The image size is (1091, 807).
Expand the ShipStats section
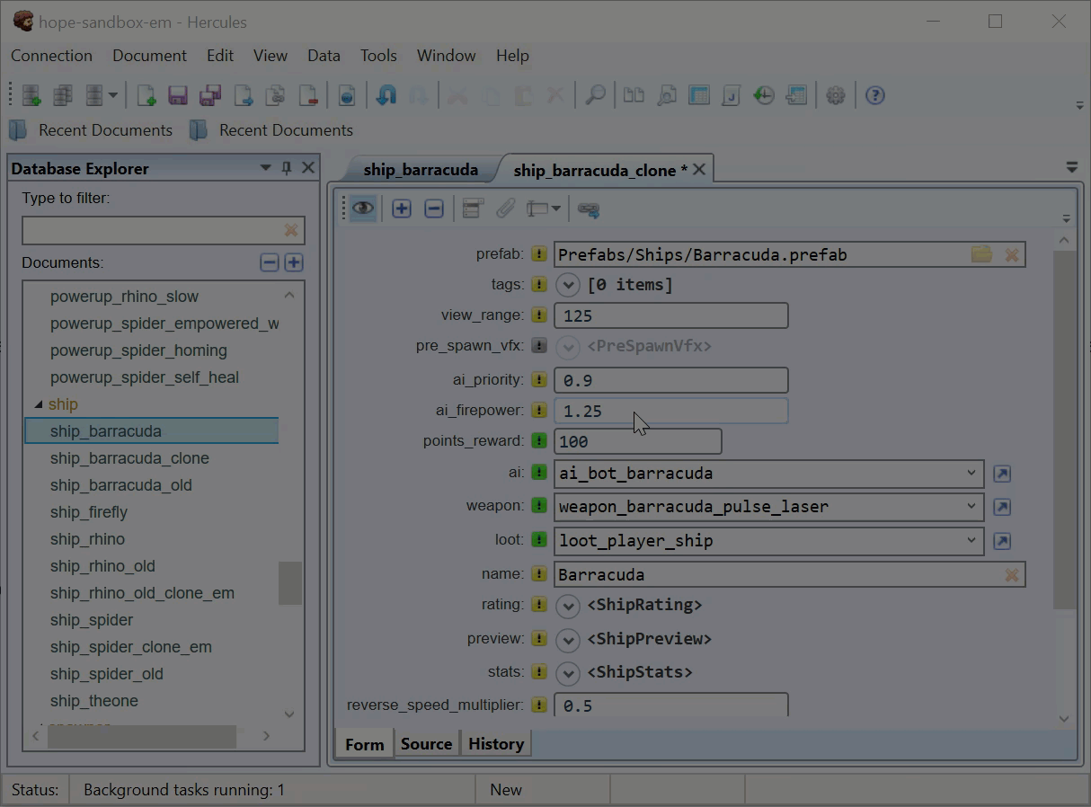567,673
